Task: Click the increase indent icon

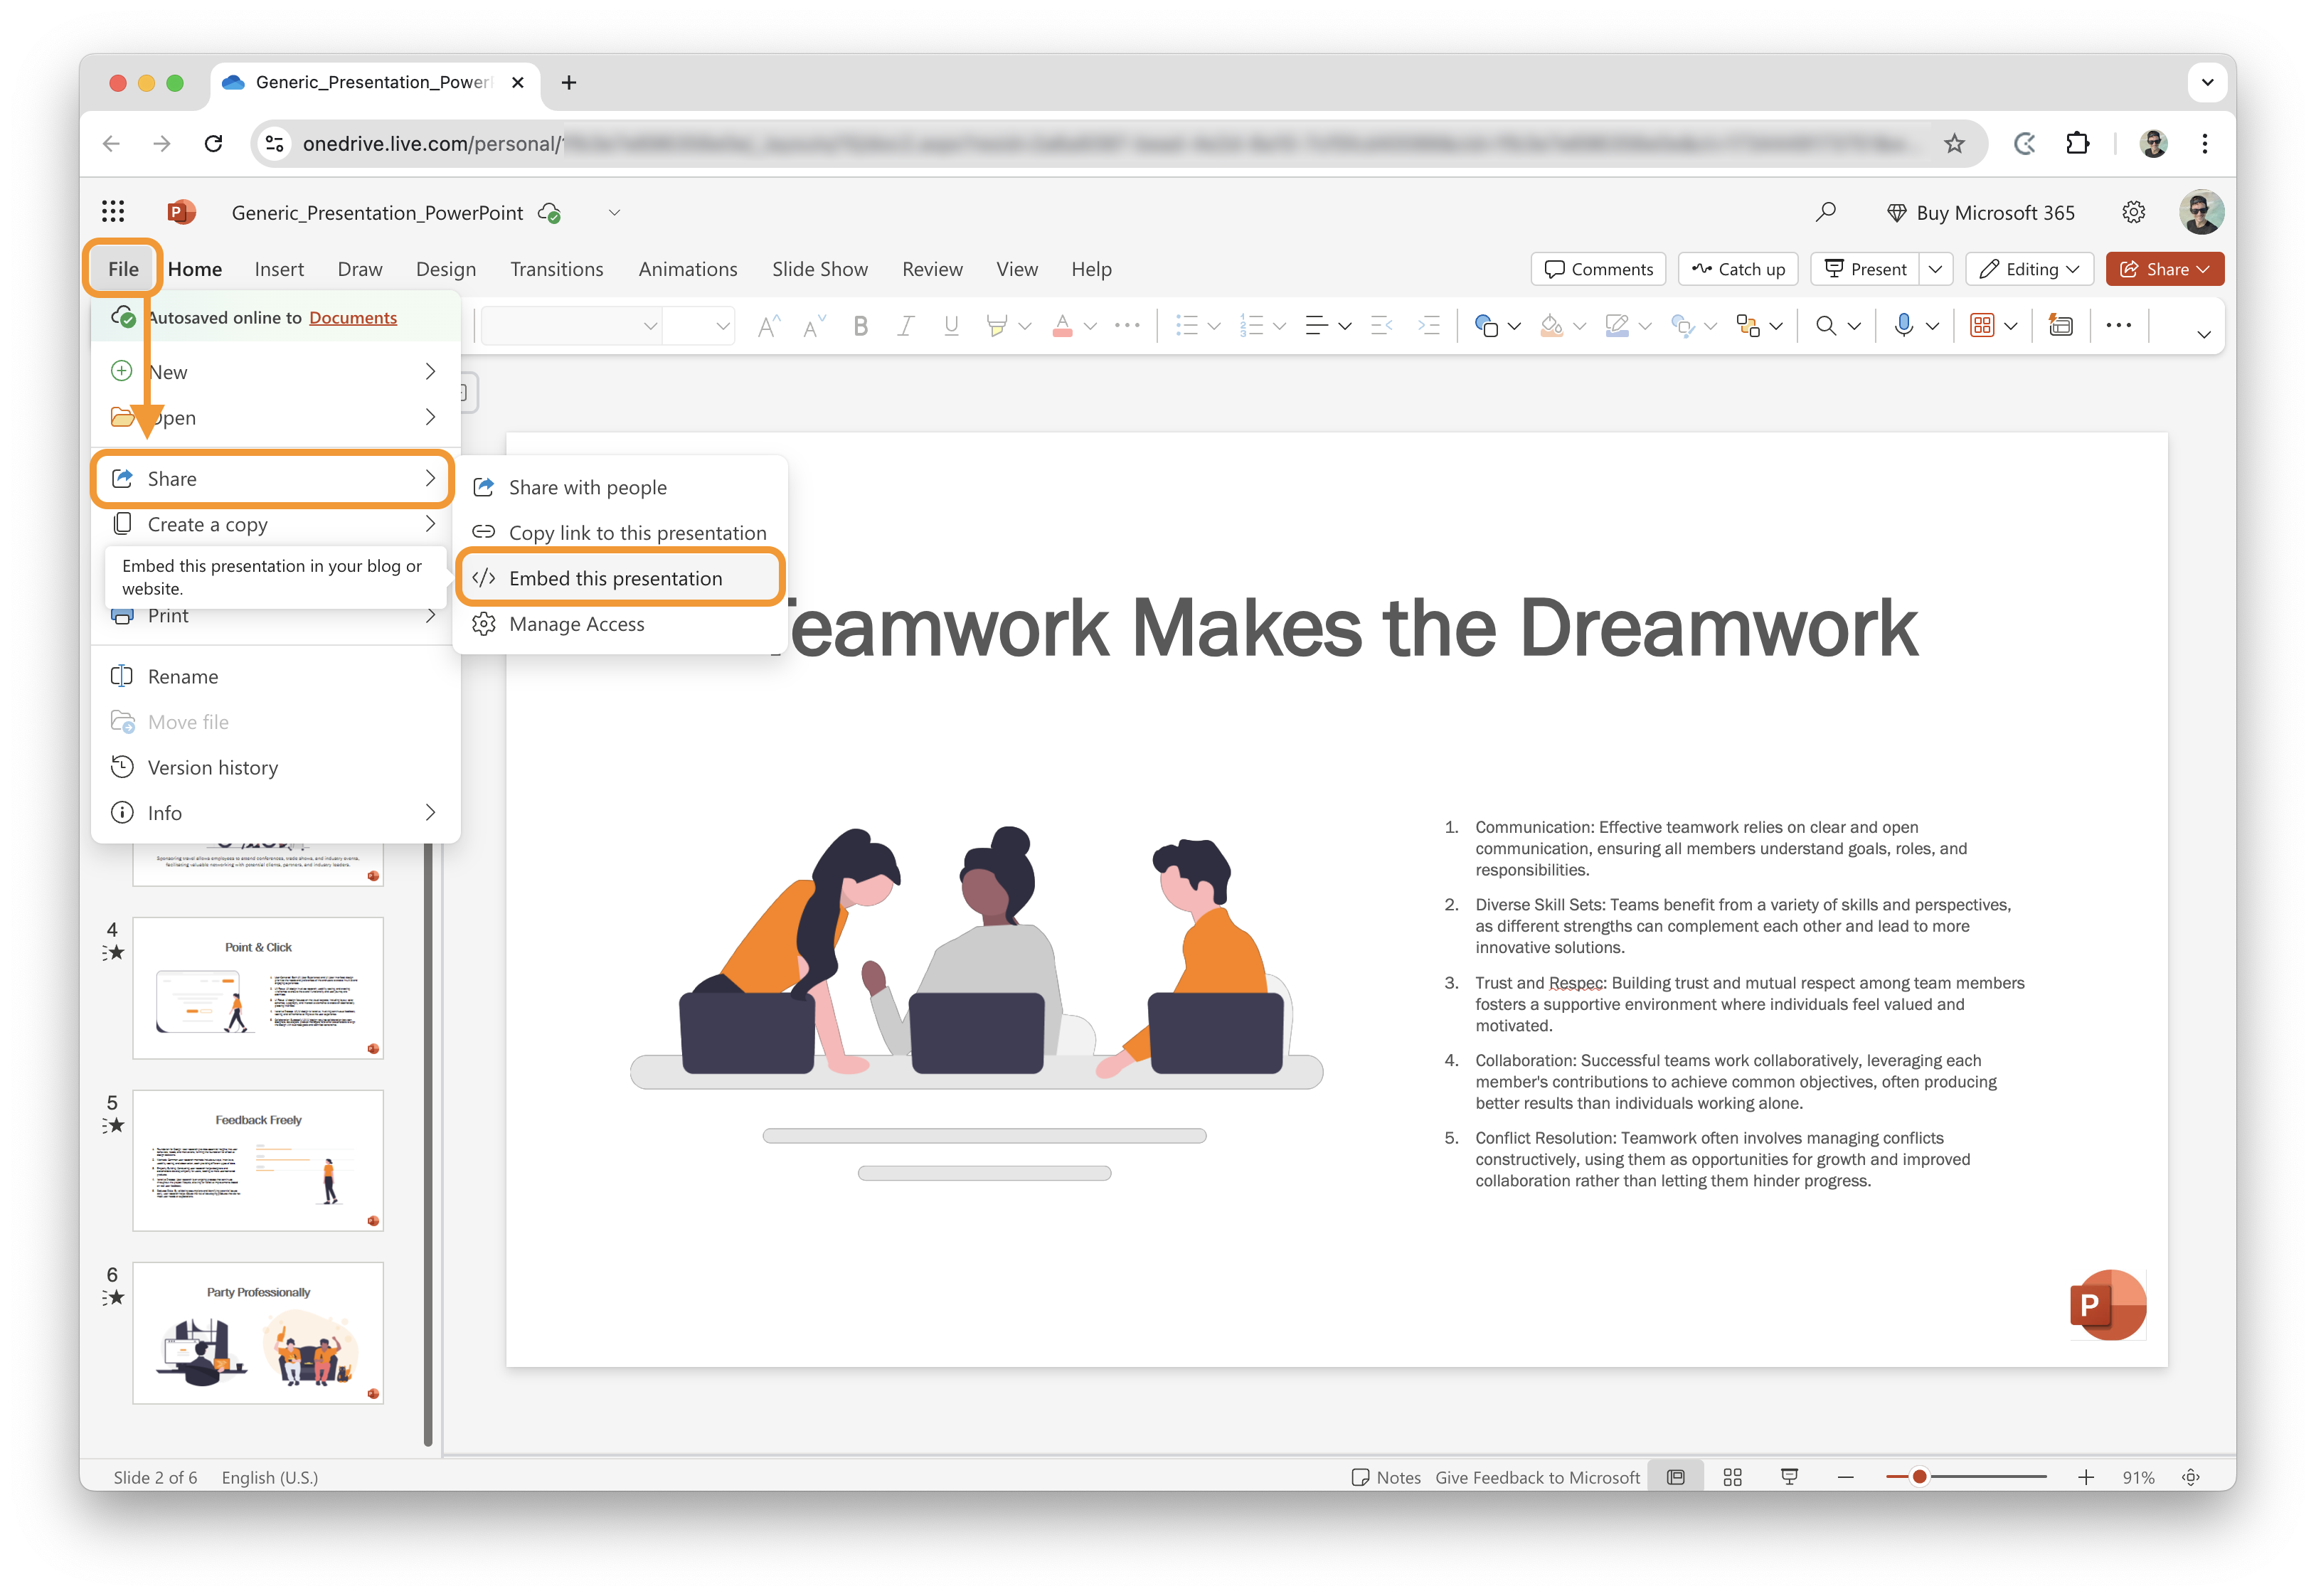Action: click(x=1429, y=326)
